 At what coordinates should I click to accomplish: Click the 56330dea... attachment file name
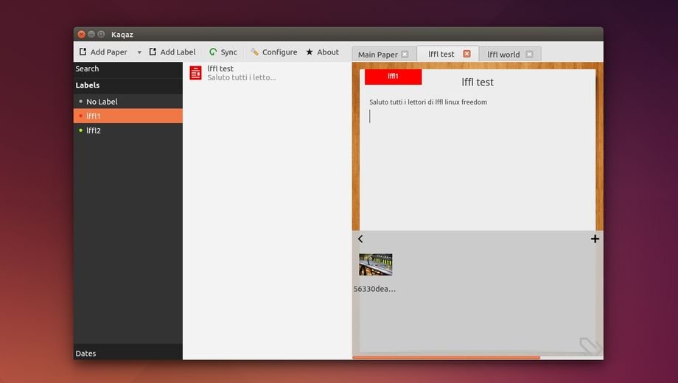pos(374,289)
